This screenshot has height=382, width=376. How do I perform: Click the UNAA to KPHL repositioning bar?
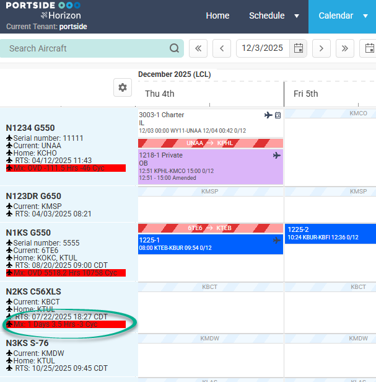point(210,143)
